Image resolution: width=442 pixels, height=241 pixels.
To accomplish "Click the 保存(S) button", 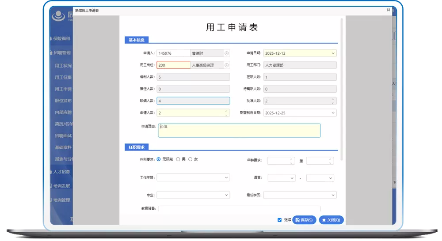I will (x=304, y=220).
